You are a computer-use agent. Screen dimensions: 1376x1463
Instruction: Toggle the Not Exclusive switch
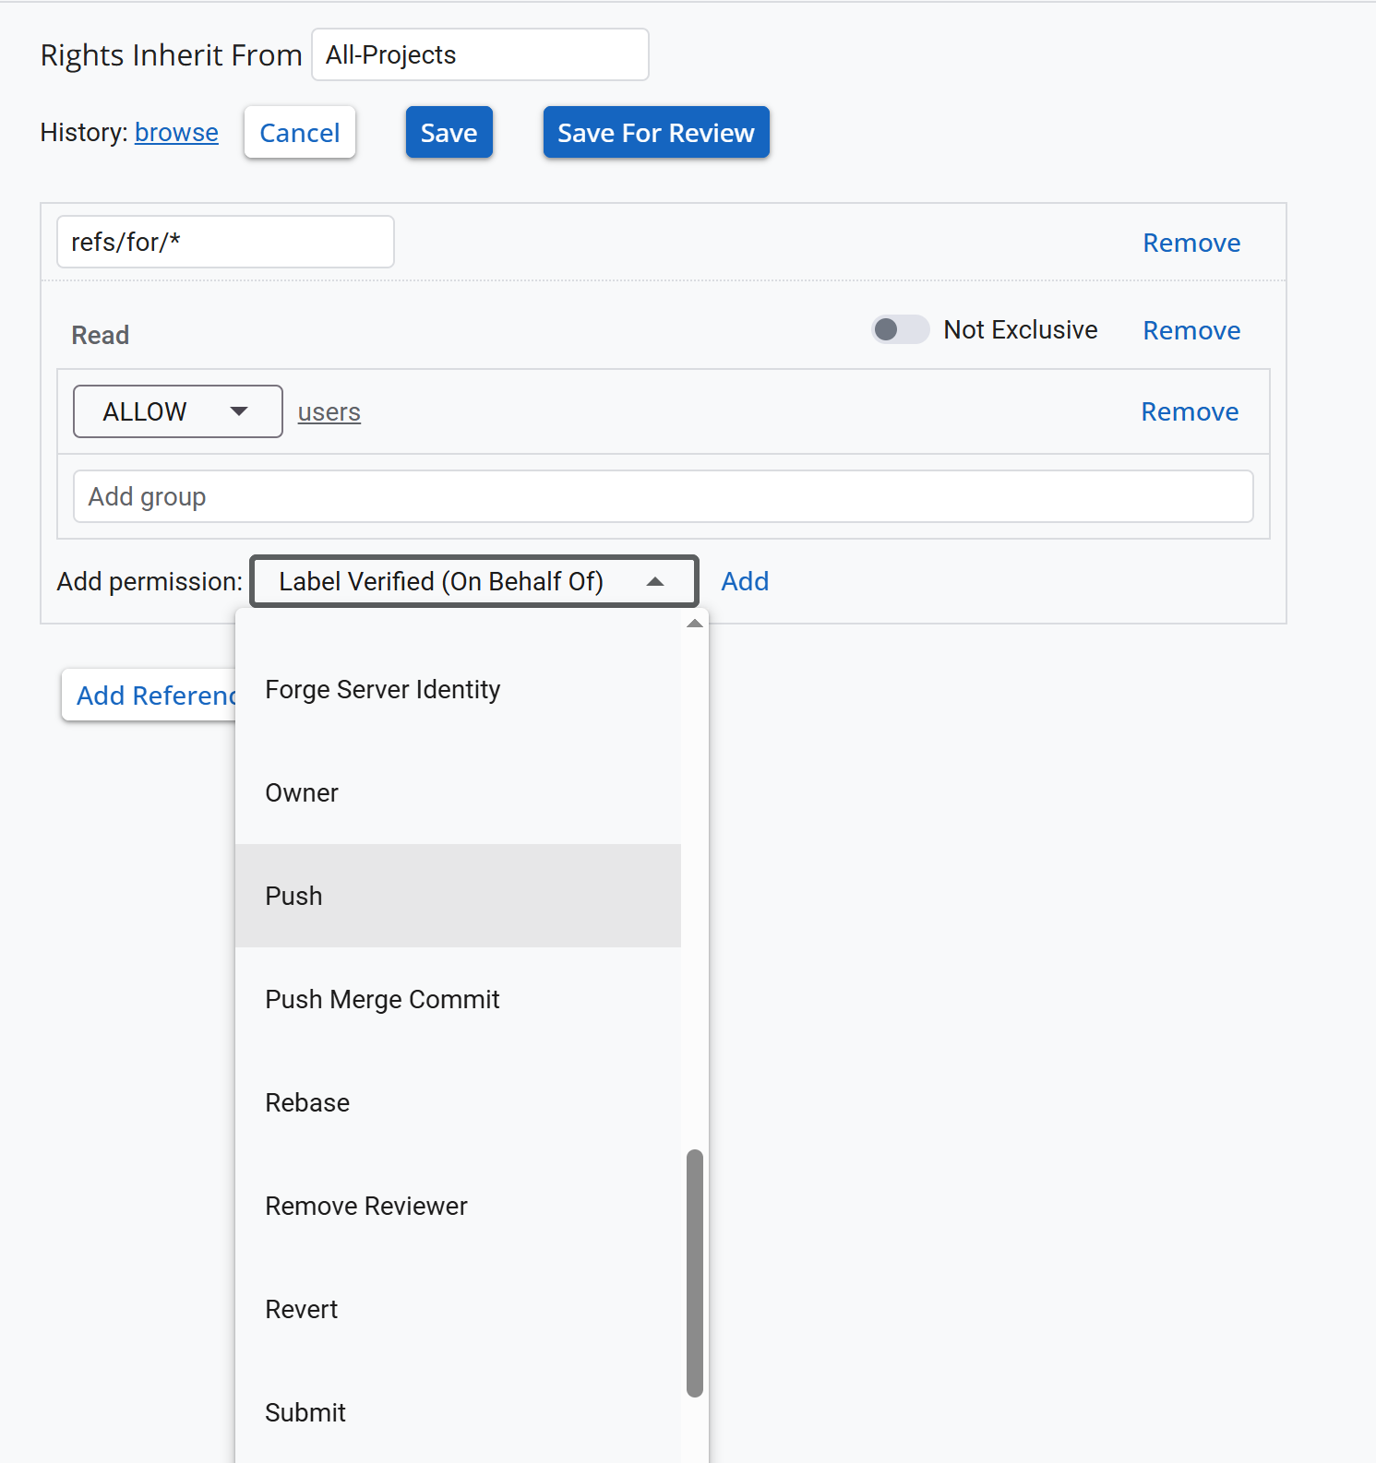point(900,330)
